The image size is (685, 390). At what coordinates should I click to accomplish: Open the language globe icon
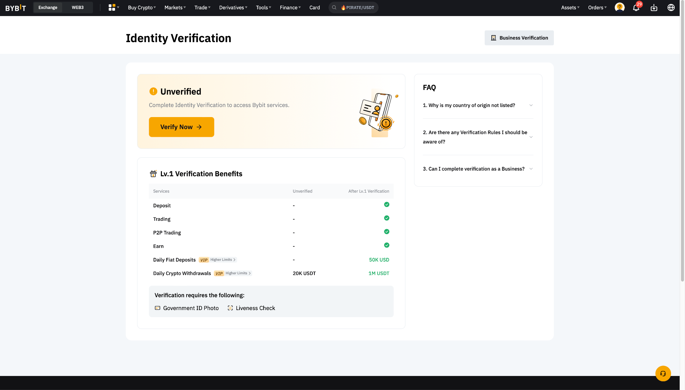pyautogui.click(x=671, y=7)
